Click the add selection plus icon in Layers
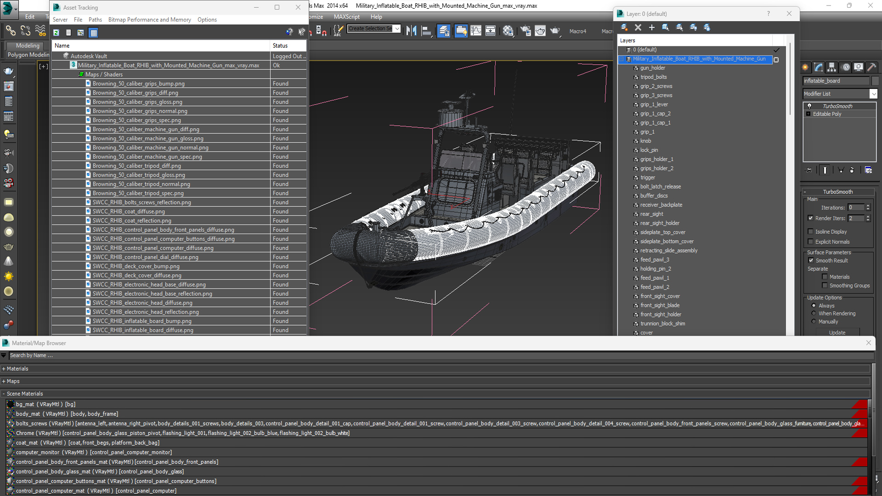 (x=651, y=28)
